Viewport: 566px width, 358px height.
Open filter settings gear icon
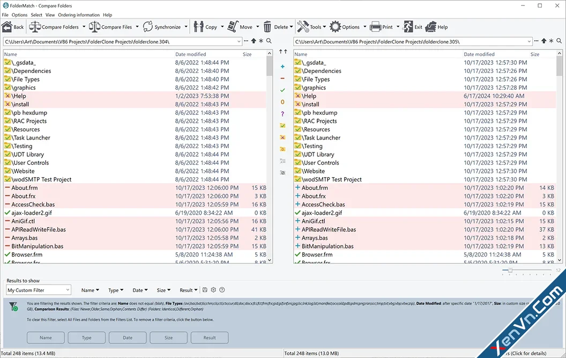(213, 290)
